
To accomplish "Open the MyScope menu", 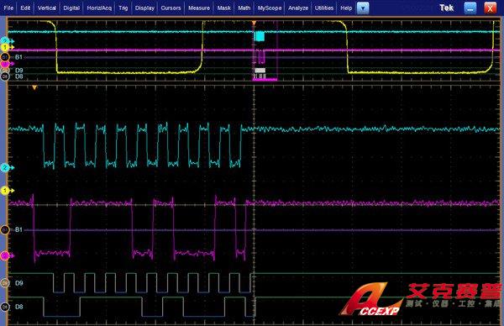I will 270,8.
